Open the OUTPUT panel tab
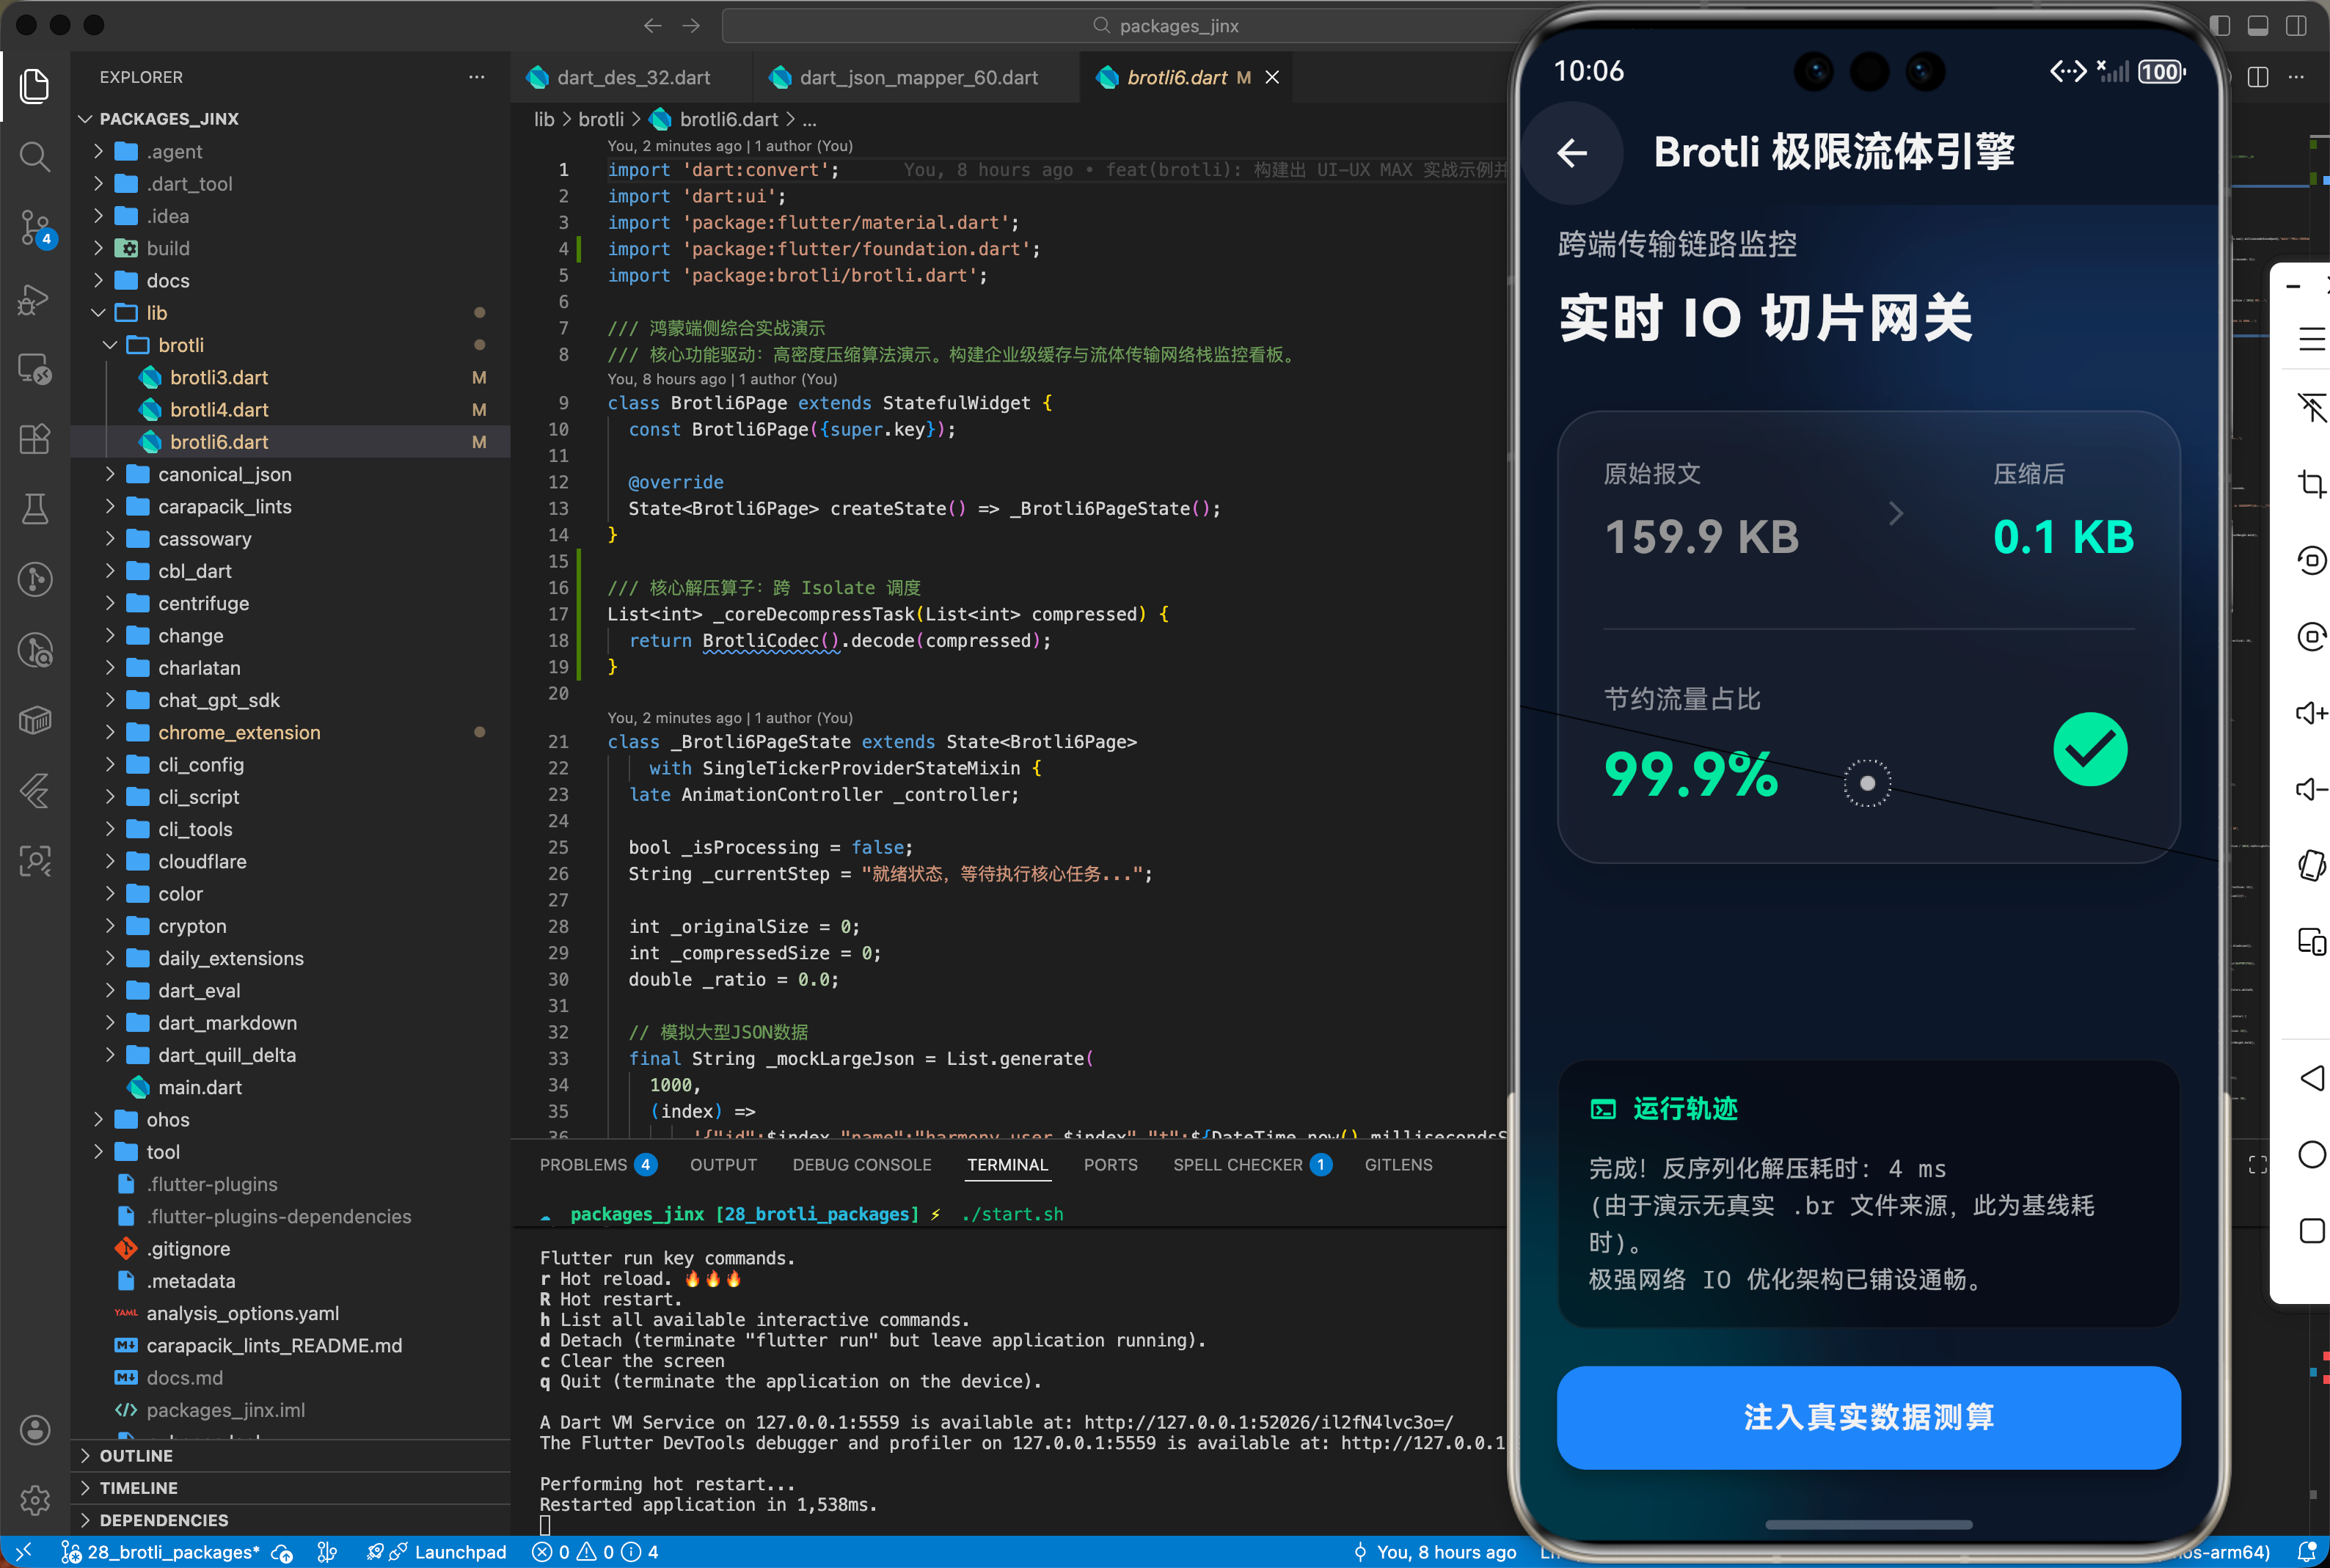Image resolution: width=2330 pixels, height=1568 pixels. click(723, 1165)
